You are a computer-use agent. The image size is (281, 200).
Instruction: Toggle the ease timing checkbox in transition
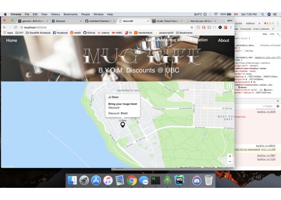[x=265, y=90]
